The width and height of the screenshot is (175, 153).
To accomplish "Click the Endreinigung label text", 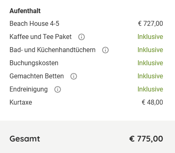I will [28, 89].
